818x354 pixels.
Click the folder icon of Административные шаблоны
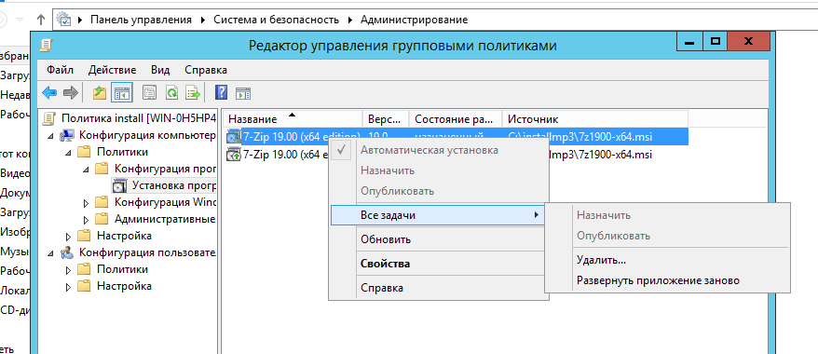[102, 218]
